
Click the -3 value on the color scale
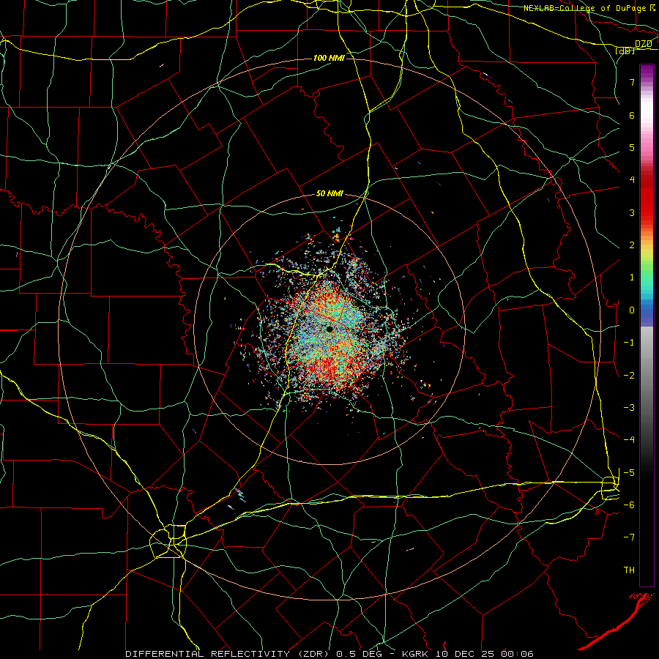[629, 408]
